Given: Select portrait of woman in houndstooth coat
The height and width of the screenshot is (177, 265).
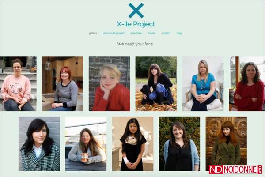Looking at the screenshot, I should point(39,144).
